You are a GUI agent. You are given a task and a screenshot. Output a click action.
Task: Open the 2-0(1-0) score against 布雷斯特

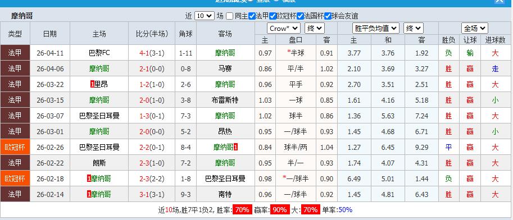point(152,100)
